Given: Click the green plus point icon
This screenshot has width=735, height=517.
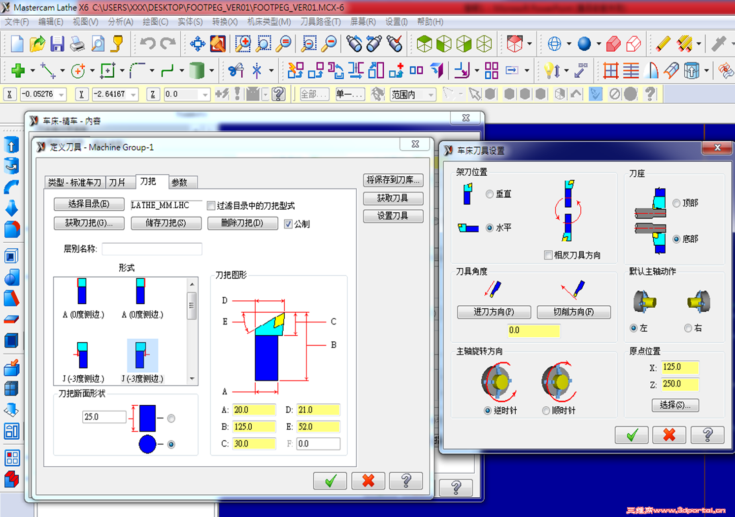Looking at the screenshot, I should click(x=18, y=70).
